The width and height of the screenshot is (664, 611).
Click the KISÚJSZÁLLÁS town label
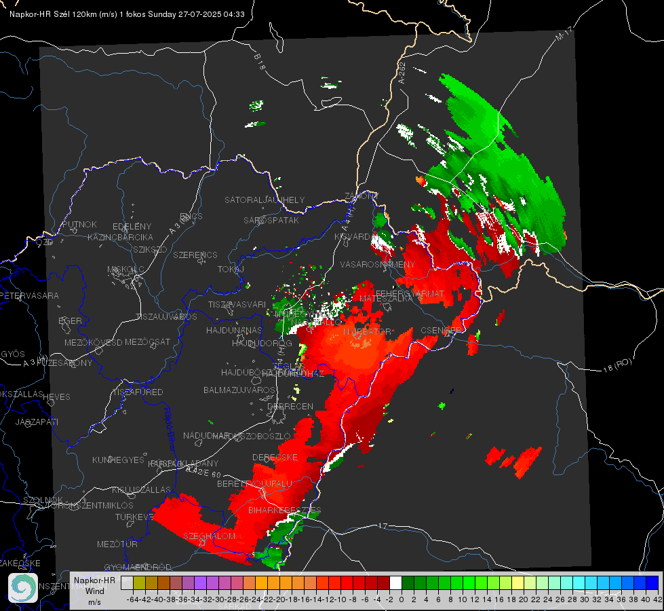(142, 490)
